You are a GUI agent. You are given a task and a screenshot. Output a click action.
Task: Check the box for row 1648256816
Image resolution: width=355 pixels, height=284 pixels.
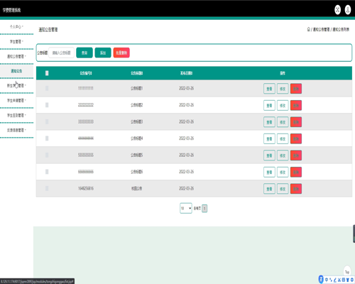47,188
